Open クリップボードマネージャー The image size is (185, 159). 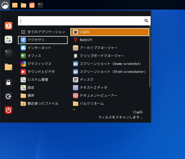pos(110,56)
